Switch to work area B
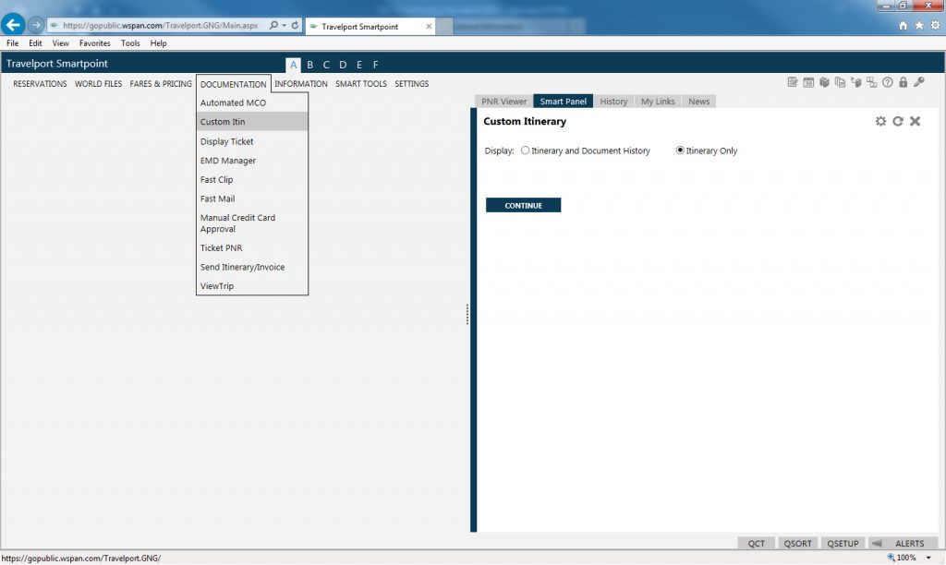The height and width of the screenshot is (565, 946). click(x=310, y=65)
